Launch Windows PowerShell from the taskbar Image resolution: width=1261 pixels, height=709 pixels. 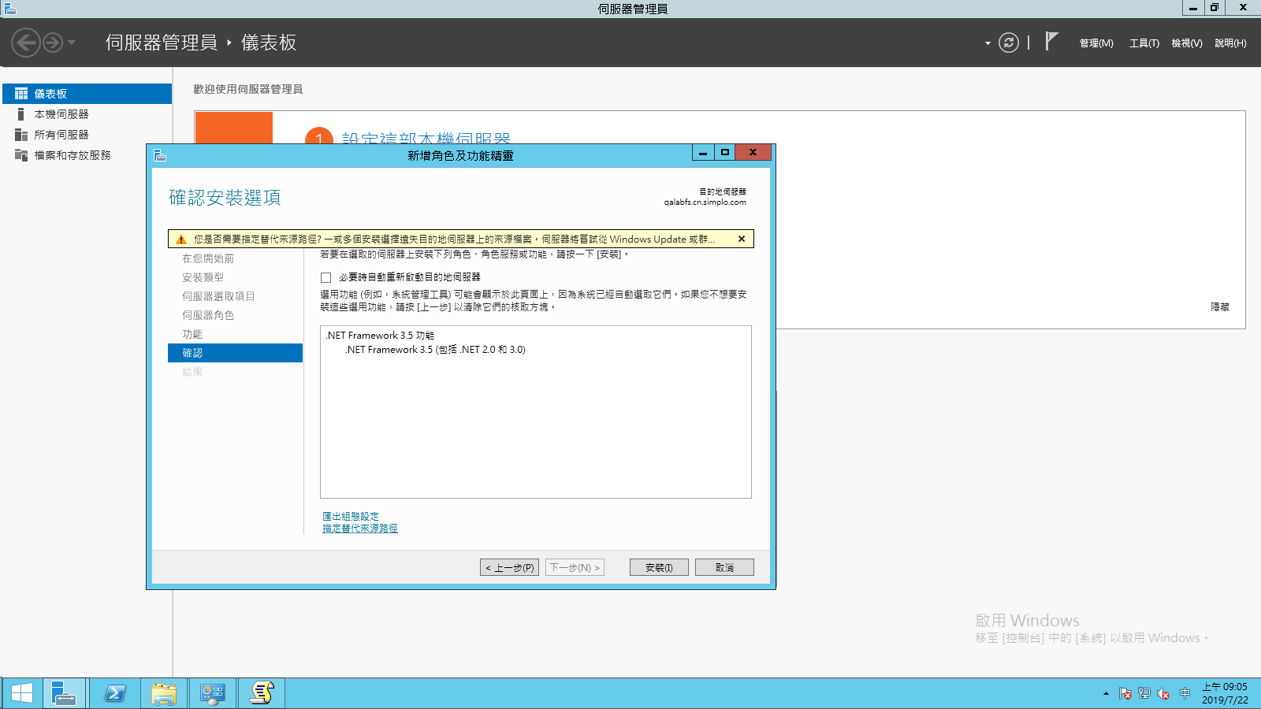pos(114,693)
